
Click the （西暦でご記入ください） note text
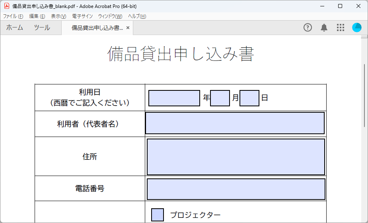pos(90,103)
